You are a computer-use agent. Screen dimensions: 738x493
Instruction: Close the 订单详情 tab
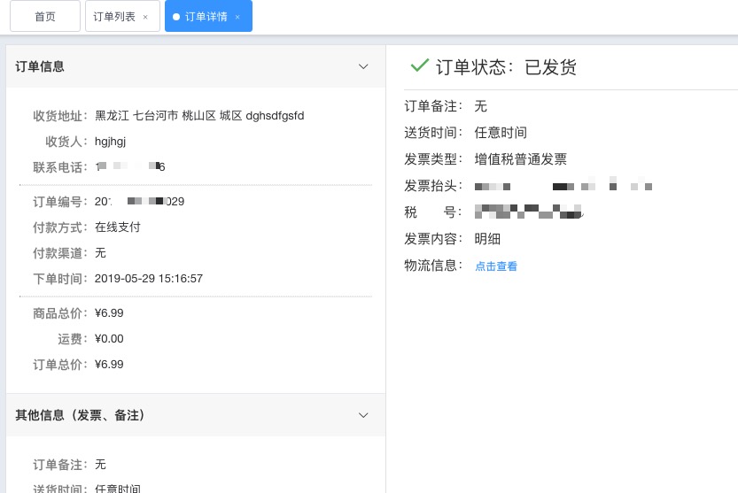coord(237,17)
